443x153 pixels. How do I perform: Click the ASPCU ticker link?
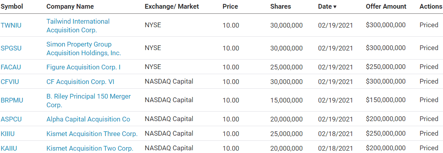11,119
